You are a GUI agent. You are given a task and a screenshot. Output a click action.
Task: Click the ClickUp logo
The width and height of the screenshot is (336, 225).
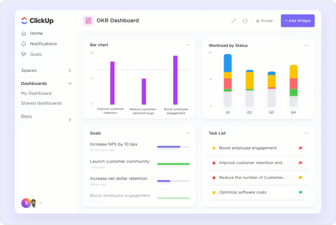(x=37, y=21)
